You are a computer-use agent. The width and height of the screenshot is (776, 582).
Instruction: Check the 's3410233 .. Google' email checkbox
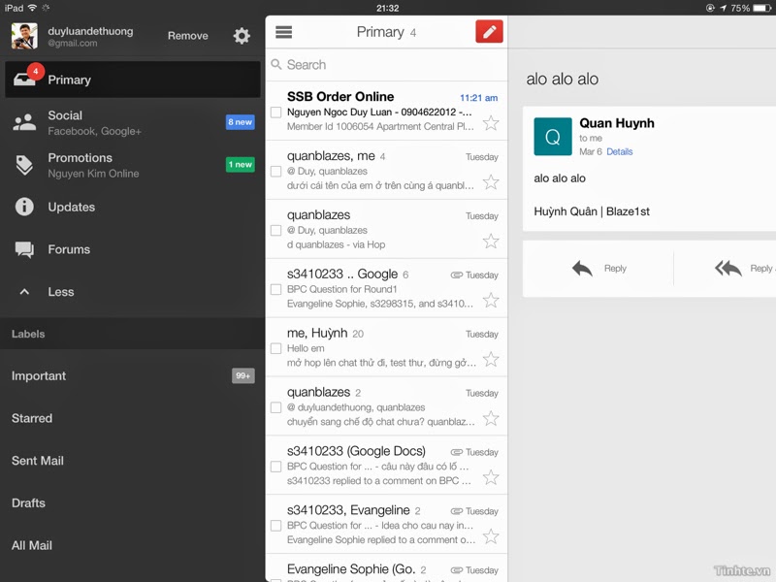[x=276, y=289]
